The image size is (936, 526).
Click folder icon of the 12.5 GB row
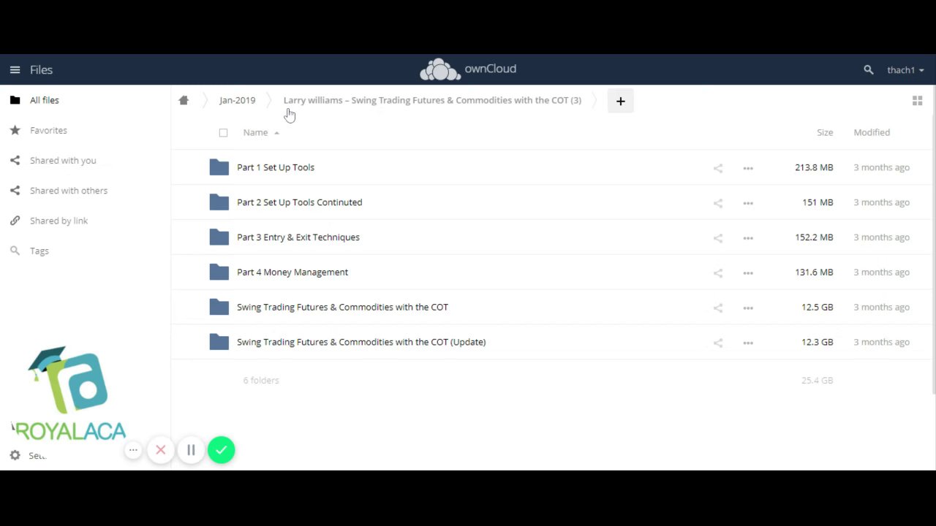219,307
